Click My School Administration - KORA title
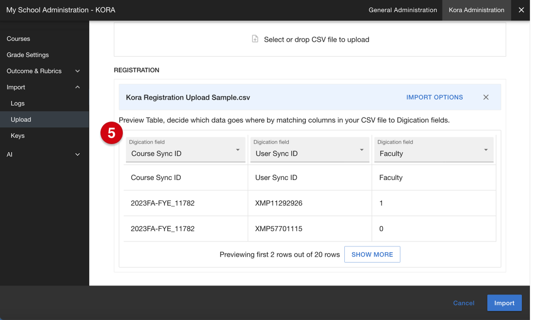Image resolution: width=538 pixels, height=320 pixels. coord(61,10)
